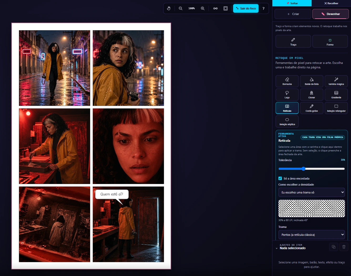This screenshot has width=351, height=276.
Task: Open the Trama pattern dropdown
Action: pyautogui.click(x=312, y=235)
